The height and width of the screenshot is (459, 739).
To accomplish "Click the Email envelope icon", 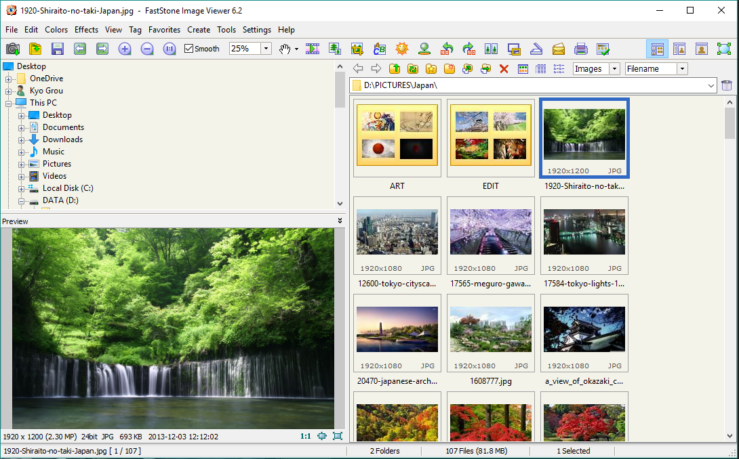I will pos(559,49).
